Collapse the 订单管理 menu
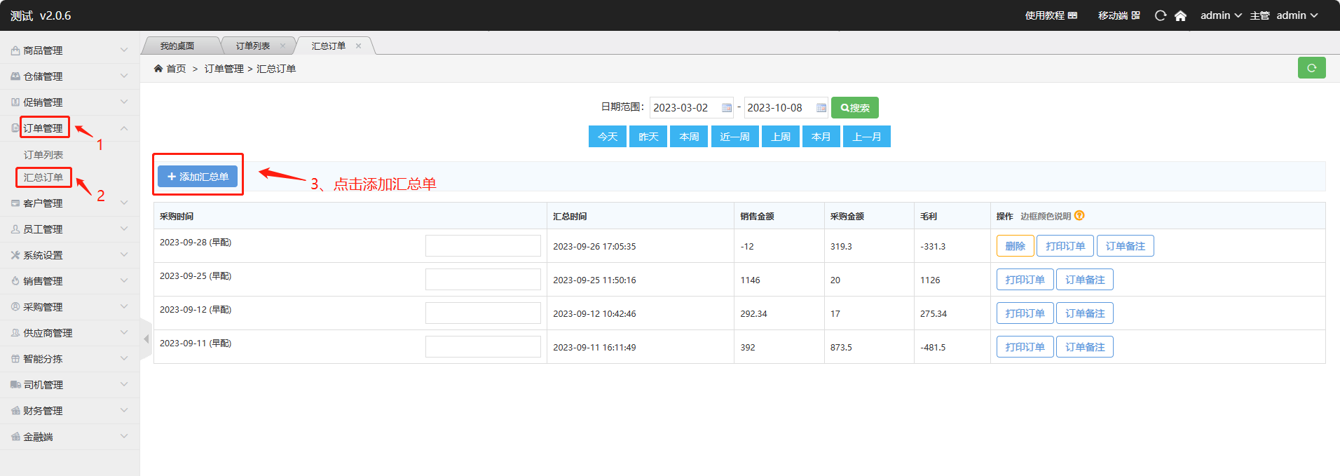The width and height of the screenshot is (1340, 476). (123, 128)
